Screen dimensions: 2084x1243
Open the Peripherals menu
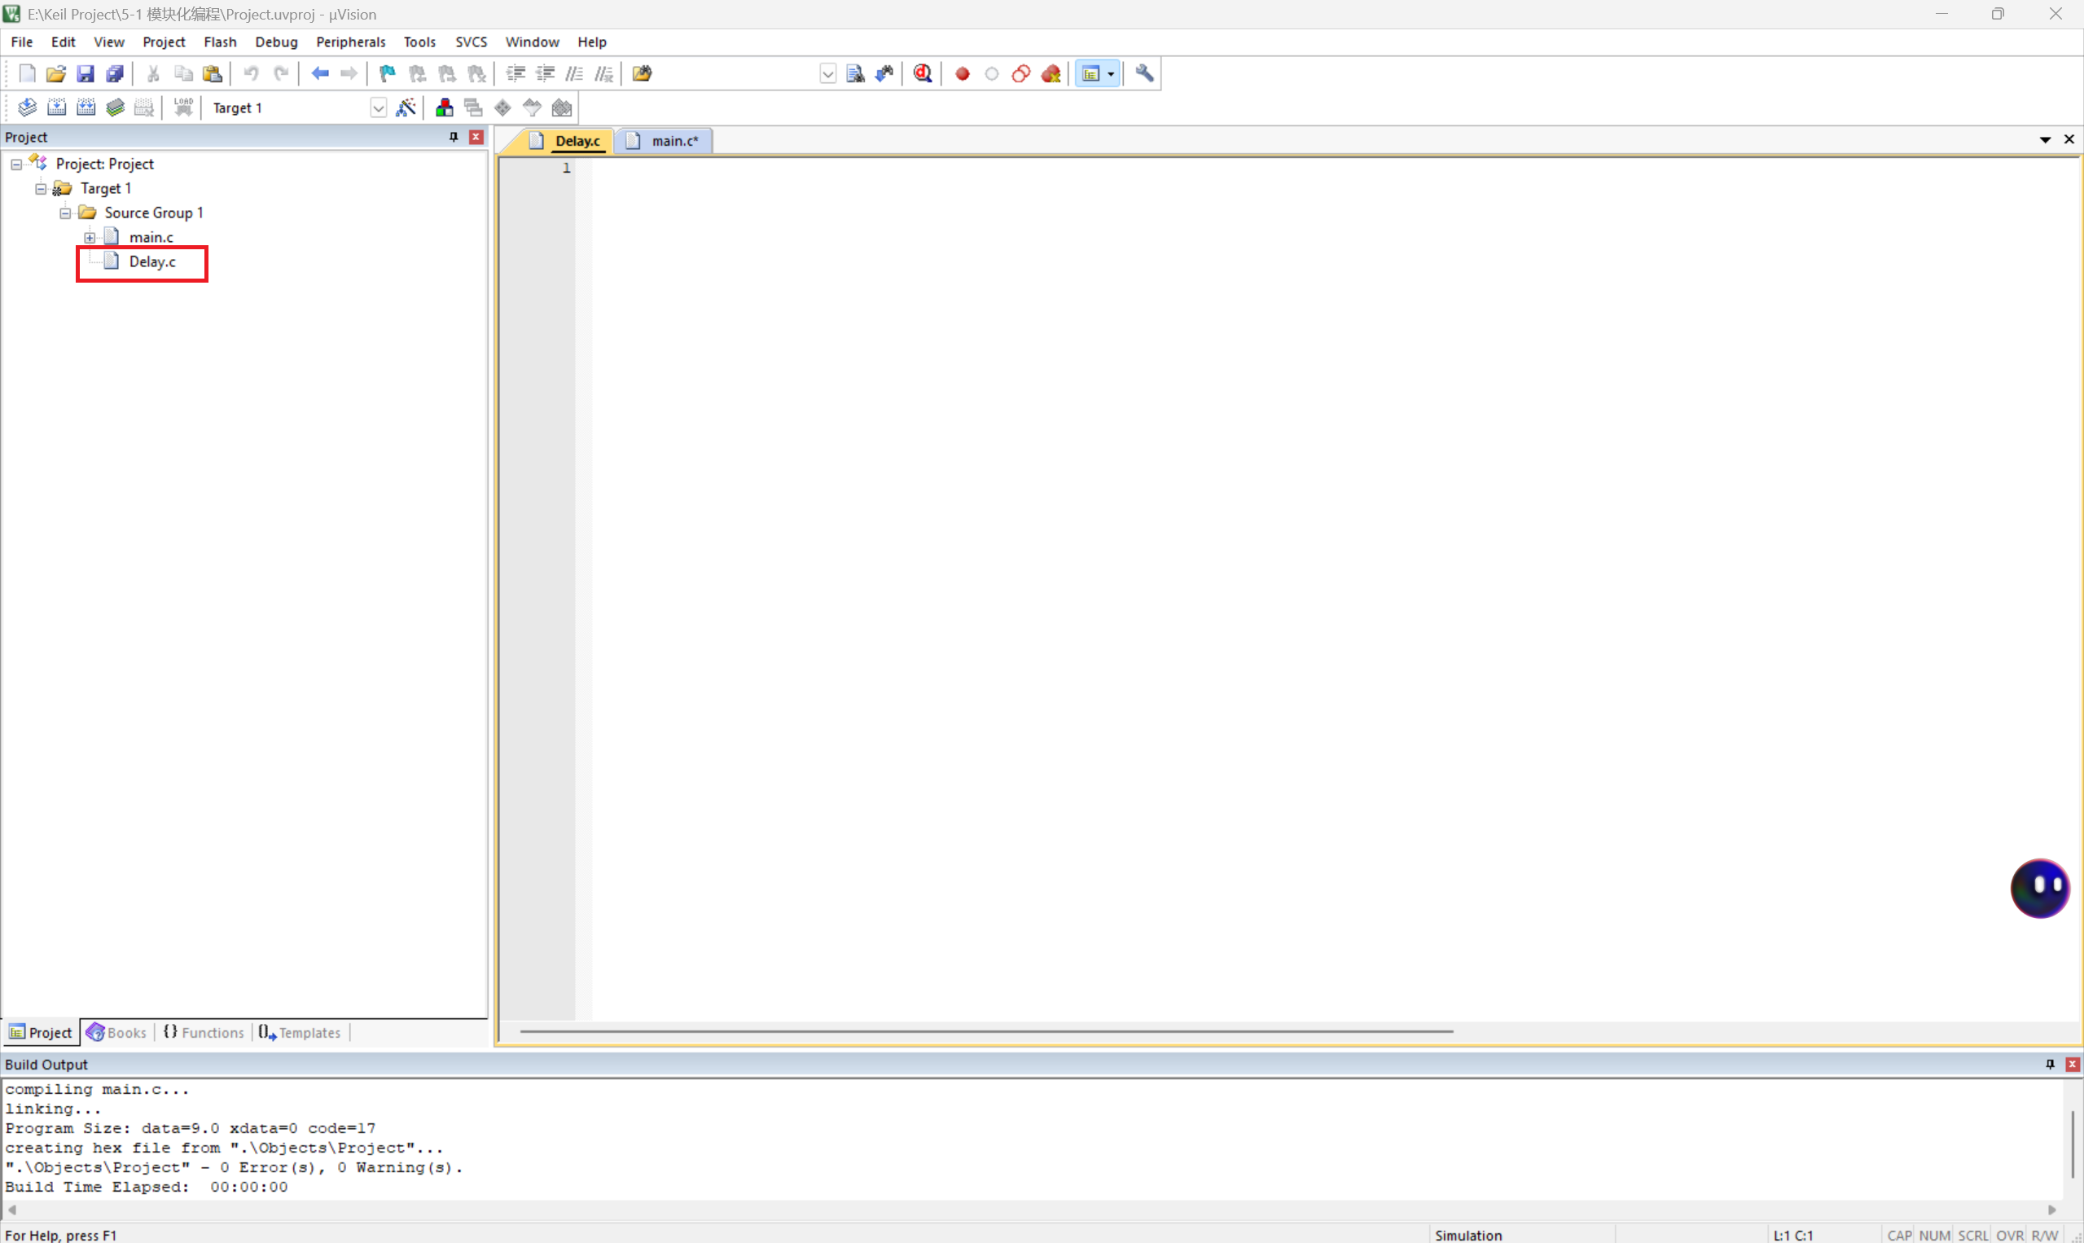click(x=350, y=42)
